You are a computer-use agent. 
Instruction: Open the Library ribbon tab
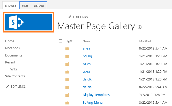(39, 5)
